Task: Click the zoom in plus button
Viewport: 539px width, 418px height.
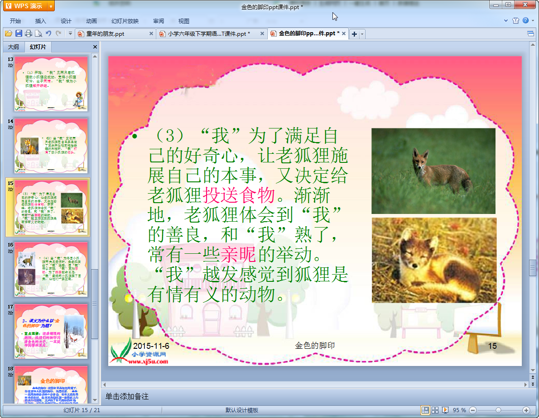Action: 526,410
